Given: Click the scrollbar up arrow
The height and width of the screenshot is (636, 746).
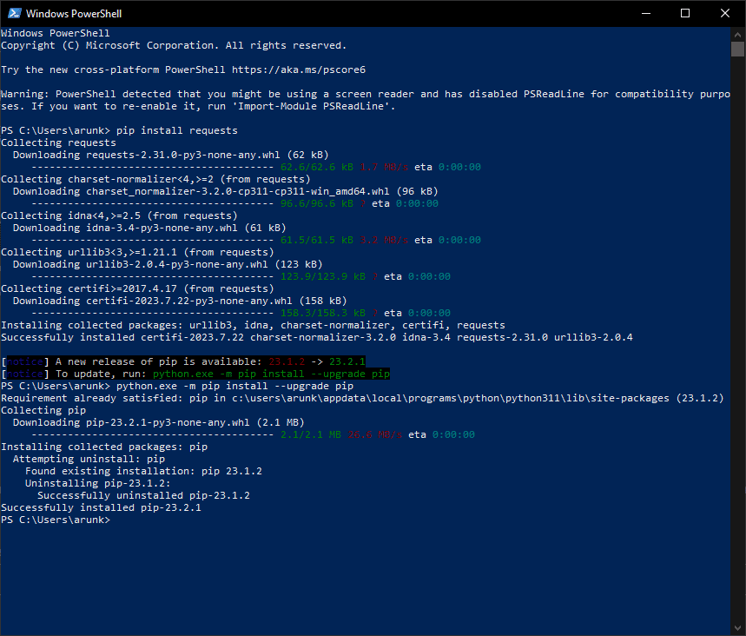Looking at the screenshot, I should point(737,34).
